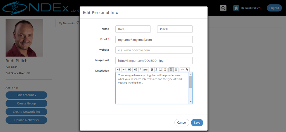Apply underline formatting in the description toolbar

(x=160, y=69)
